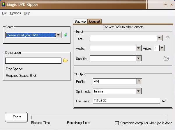Click the 'Free Space:' label
175x130 pixels.
tap(14, 69)
